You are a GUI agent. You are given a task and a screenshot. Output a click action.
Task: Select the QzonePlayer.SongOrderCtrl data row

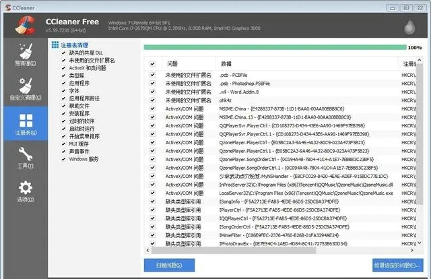(280, 159)
